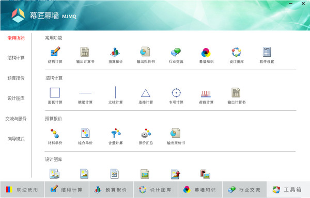Screen dimensions: 310x198
Task: Click first picture icon in 设计图库 row
Action: (x=55, y=174)
